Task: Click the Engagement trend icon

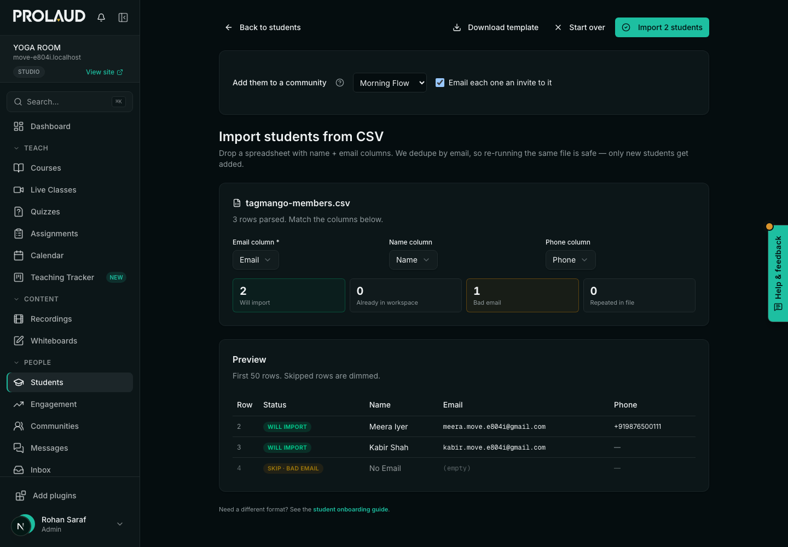Action: 19,404
